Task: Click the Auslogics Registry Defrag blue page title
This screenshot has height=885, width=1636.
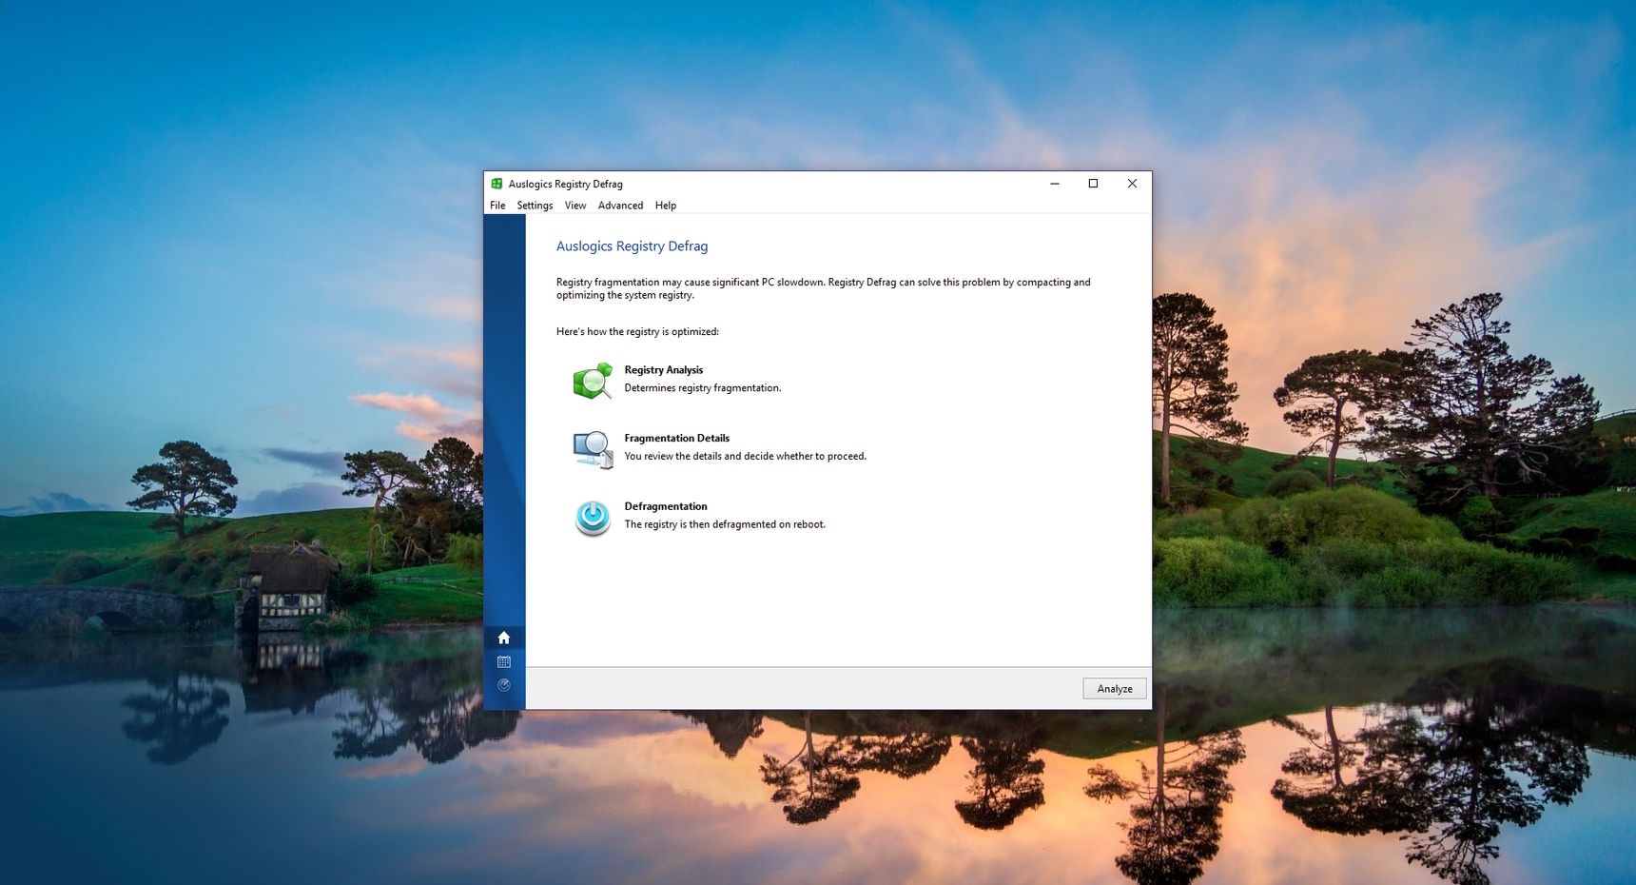Action: pos(632,246)
